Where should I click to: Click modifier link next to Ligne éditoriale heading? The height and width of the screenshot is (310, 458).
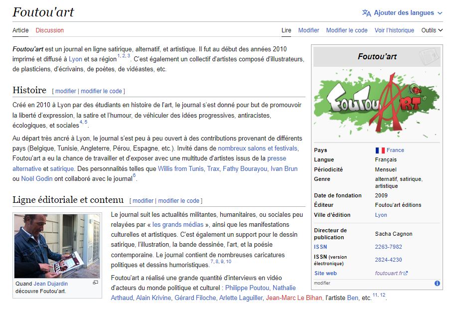point(143,201)
